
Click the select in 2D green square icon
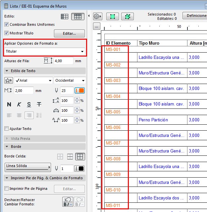coord(113,16)
